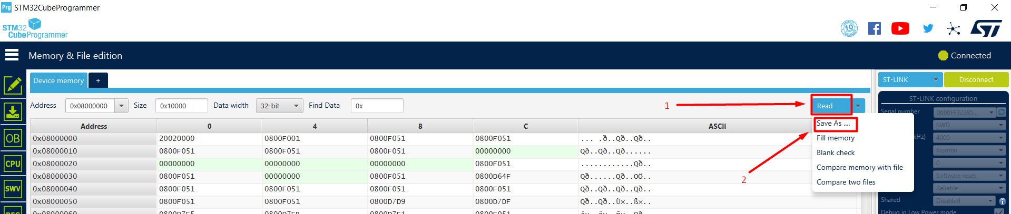Screen dimensions: 1011x214
Task: Open the ST-LINK interface dropdown
Action: click(910, 80)
